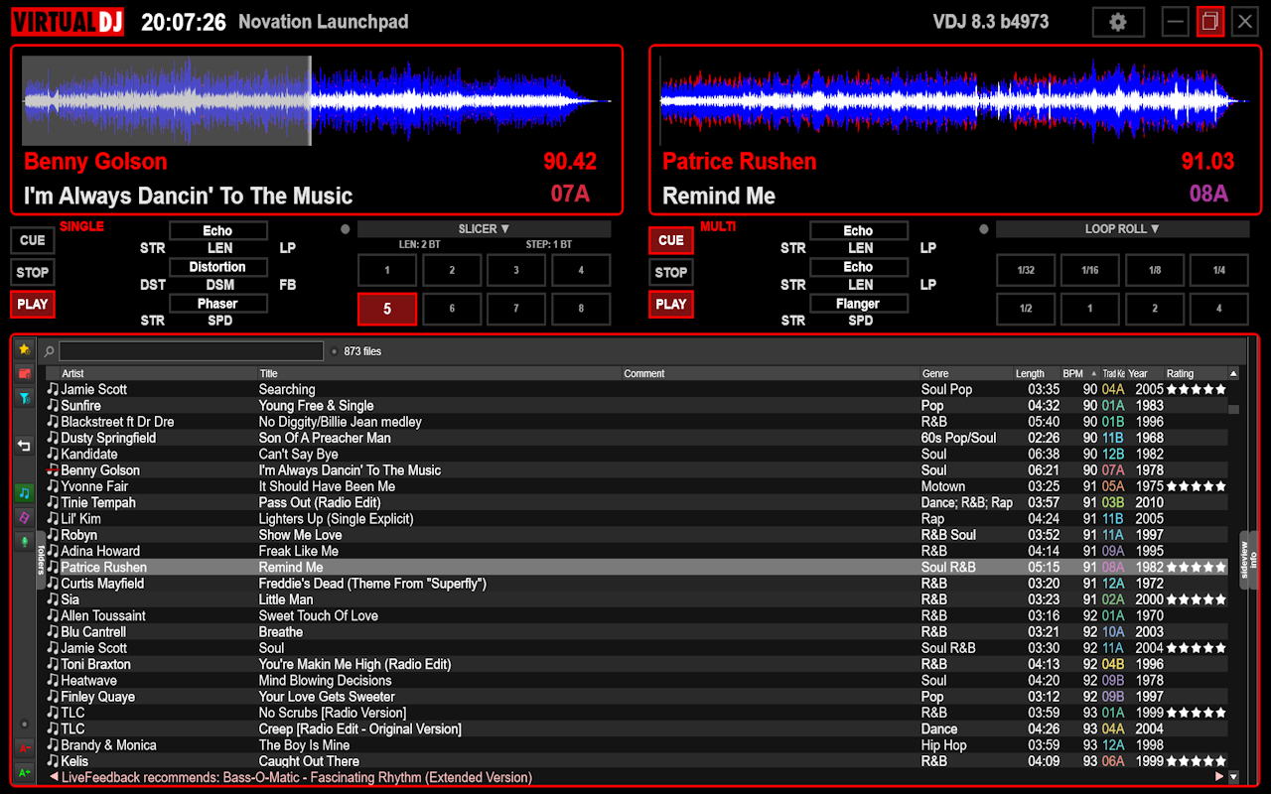This screenshot has width=1271, height=794.
Task: Expand the folders side panel
Action: click(41, 560)
